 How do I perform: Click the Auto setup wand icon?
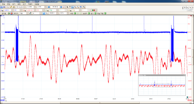click(x=11, y=7)
